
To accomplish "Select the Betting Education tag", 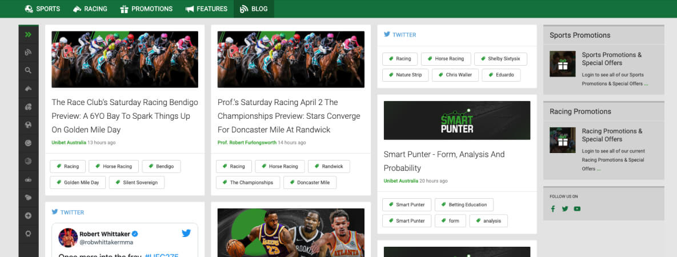I will tap(464, 204).
